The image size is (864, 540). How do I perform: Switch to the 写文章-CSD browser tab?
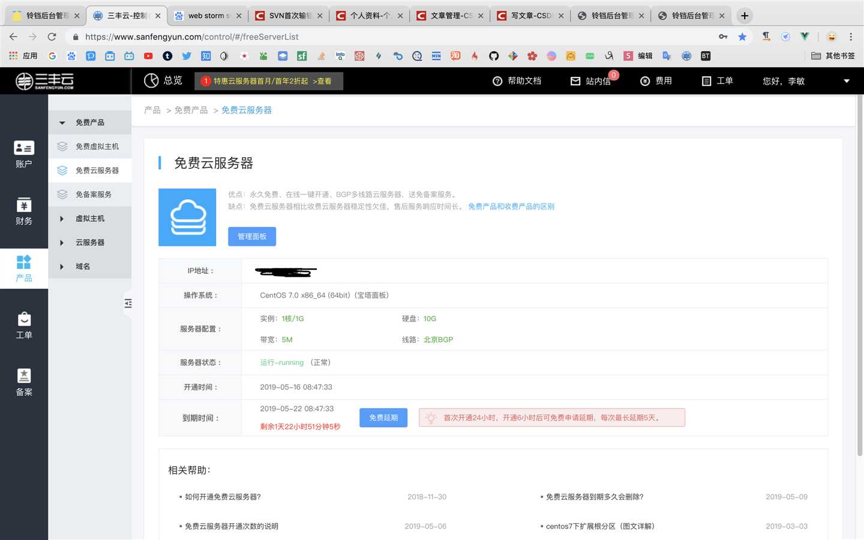(529, 16)
